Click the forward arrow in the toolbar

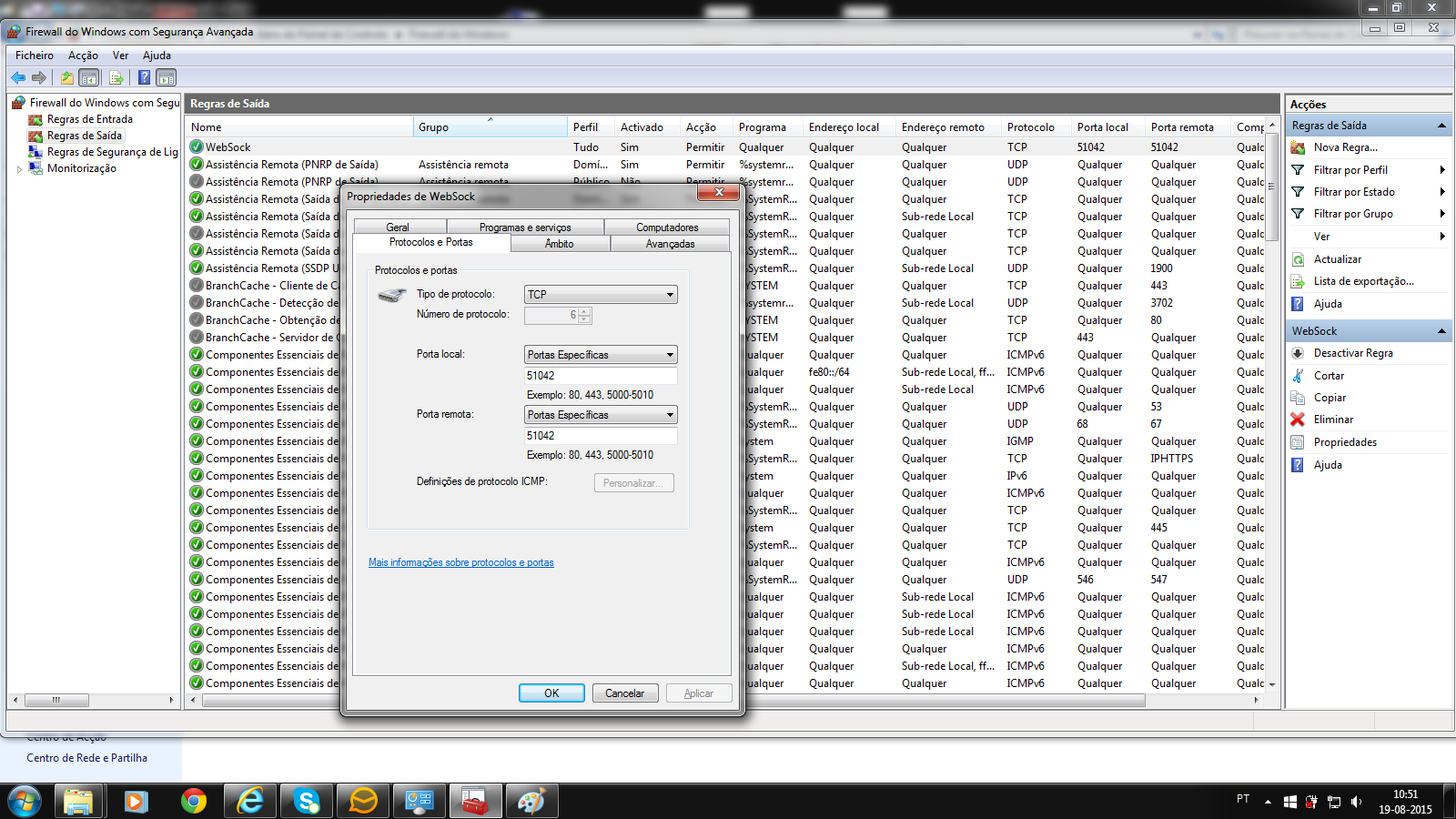point(38,78)
